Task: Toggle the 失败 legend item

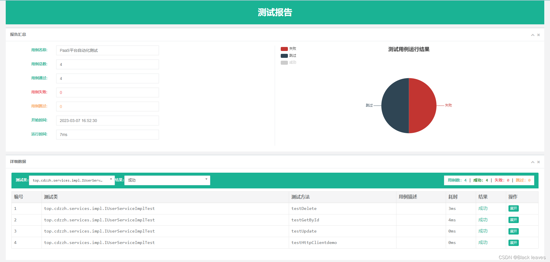Action: 288,49
